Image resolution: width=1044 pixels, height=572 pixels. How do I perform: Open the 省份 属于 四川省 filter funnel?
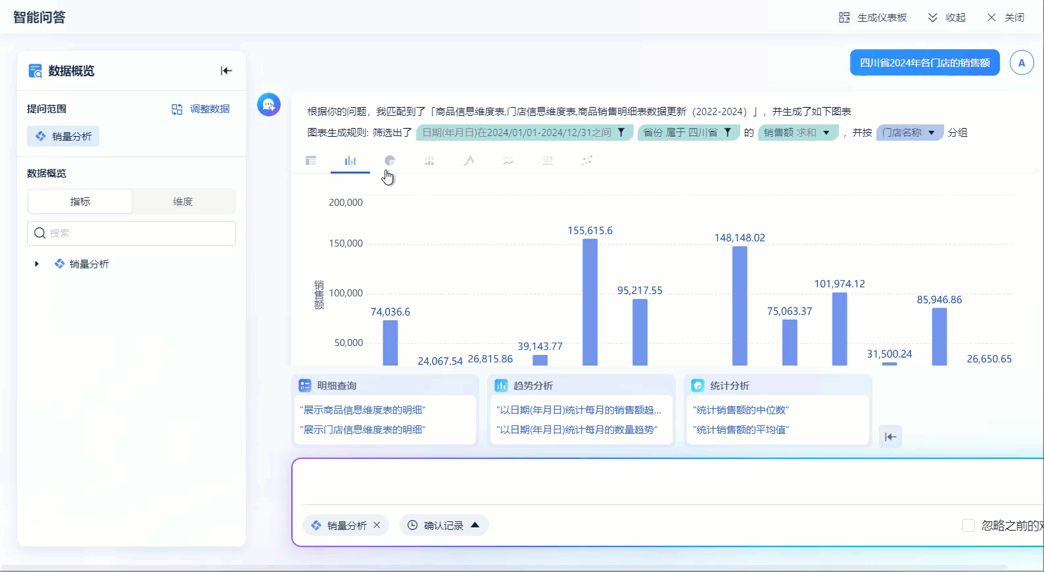pyautogui.click(x=728, y=133)
